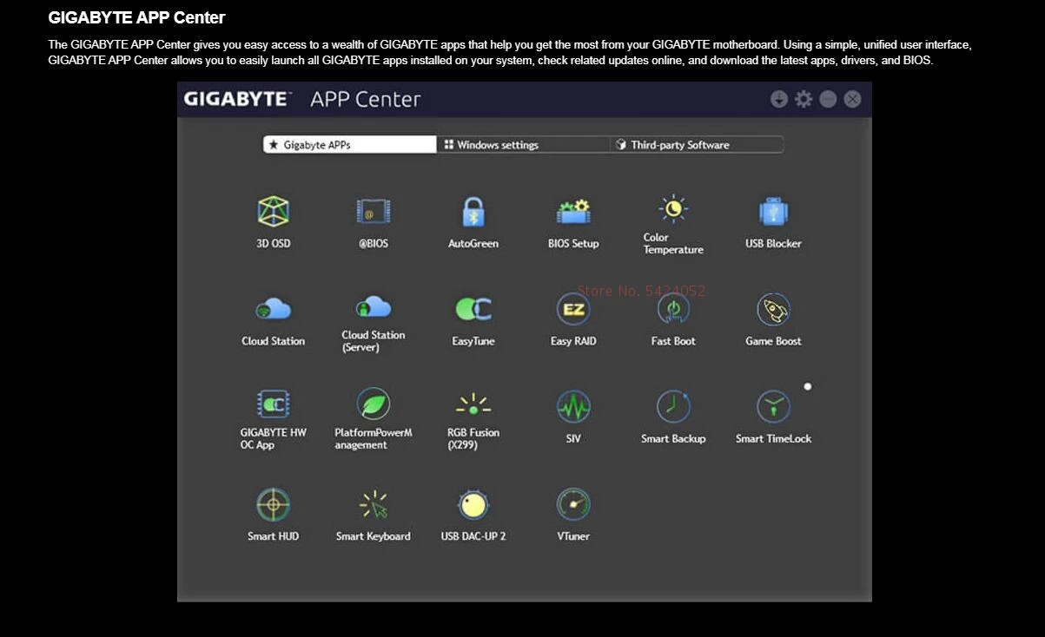The height and width of the screenshot is (637, 1045).
Task: Open APP Center settings gear
Action: click(804, 99)
